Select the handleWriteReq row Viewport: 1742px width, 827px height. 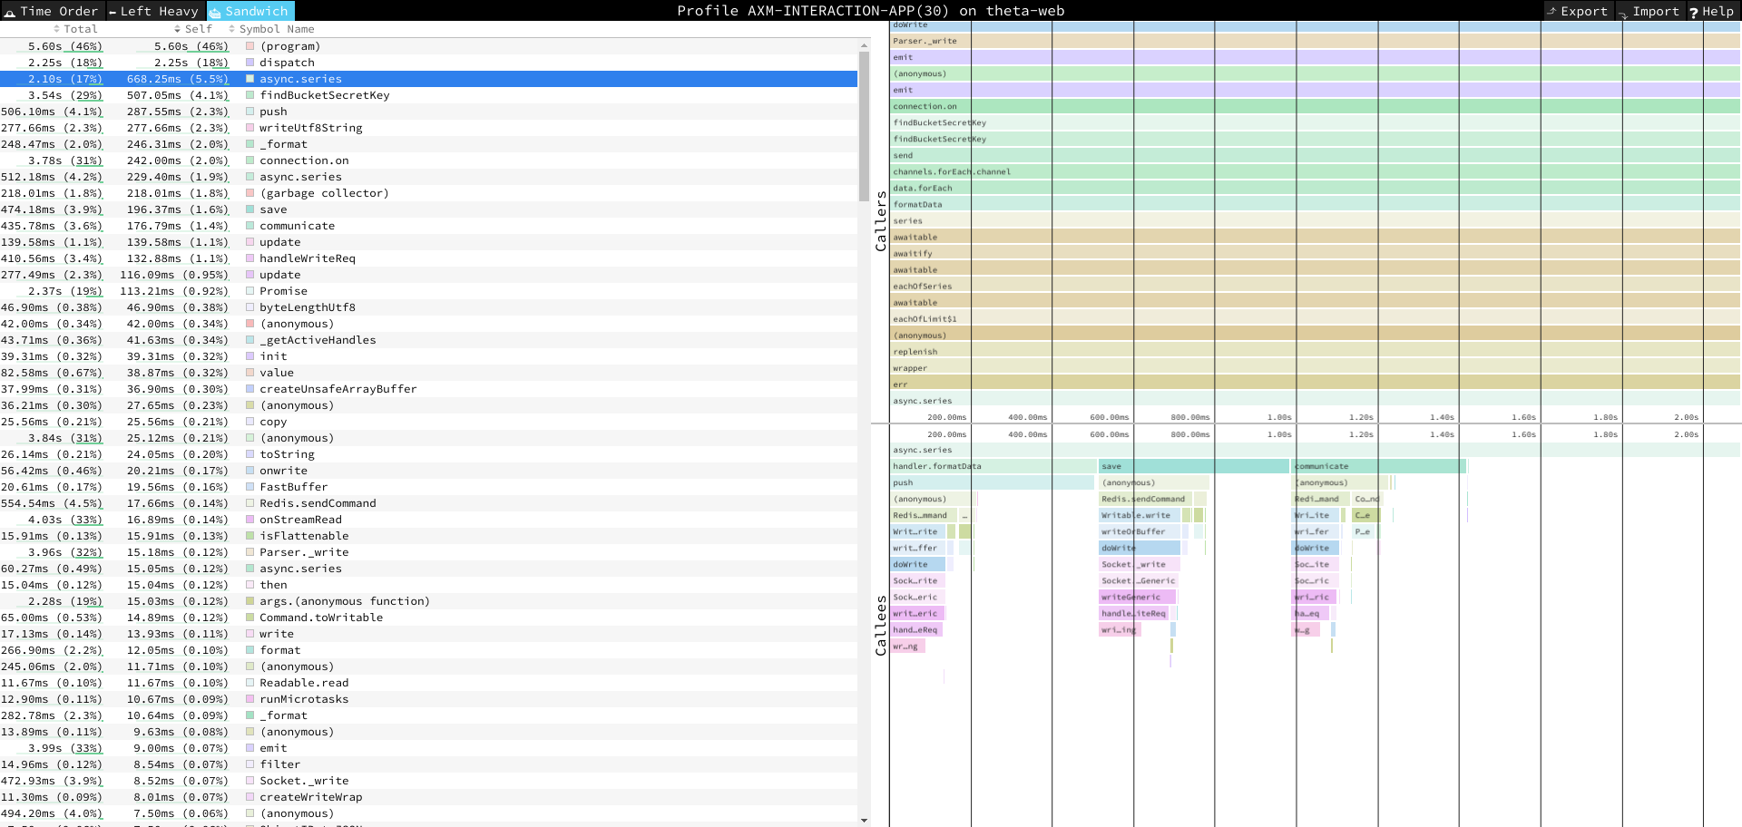[428, 258]
